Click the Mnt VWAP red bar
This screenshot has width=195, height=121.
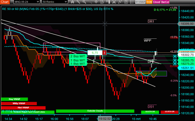(x=23, y=108)
